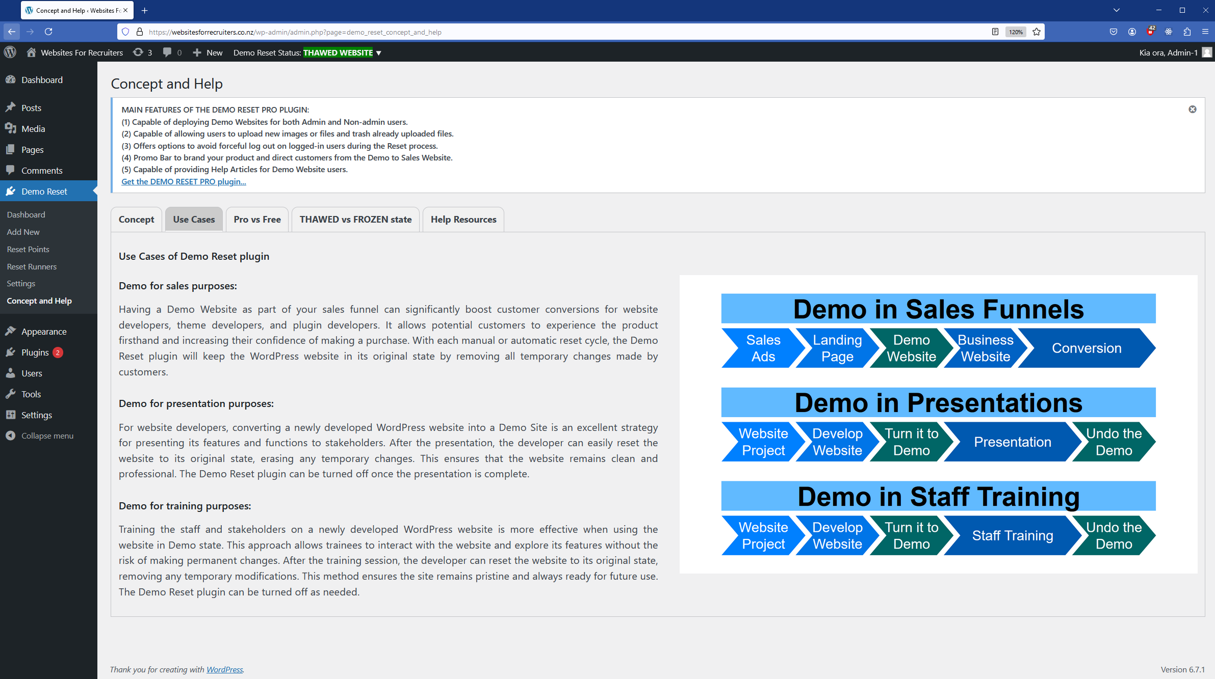Follow the WordPress footer link
The height and width of the screenshot is (679, 1215).
point(224,669)
